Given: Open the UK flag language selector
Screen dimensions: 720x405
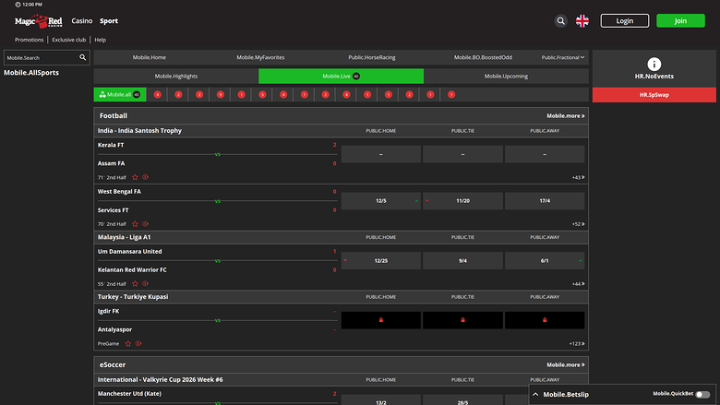Looking at the screenshot, I should 582,20.
